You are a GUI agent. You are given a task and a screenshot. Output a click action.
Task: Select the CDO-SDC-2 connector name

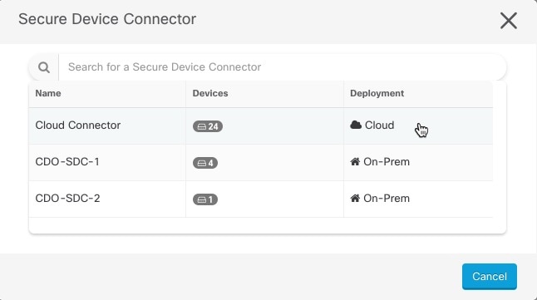pyautogui.click(x=67, y=199)
